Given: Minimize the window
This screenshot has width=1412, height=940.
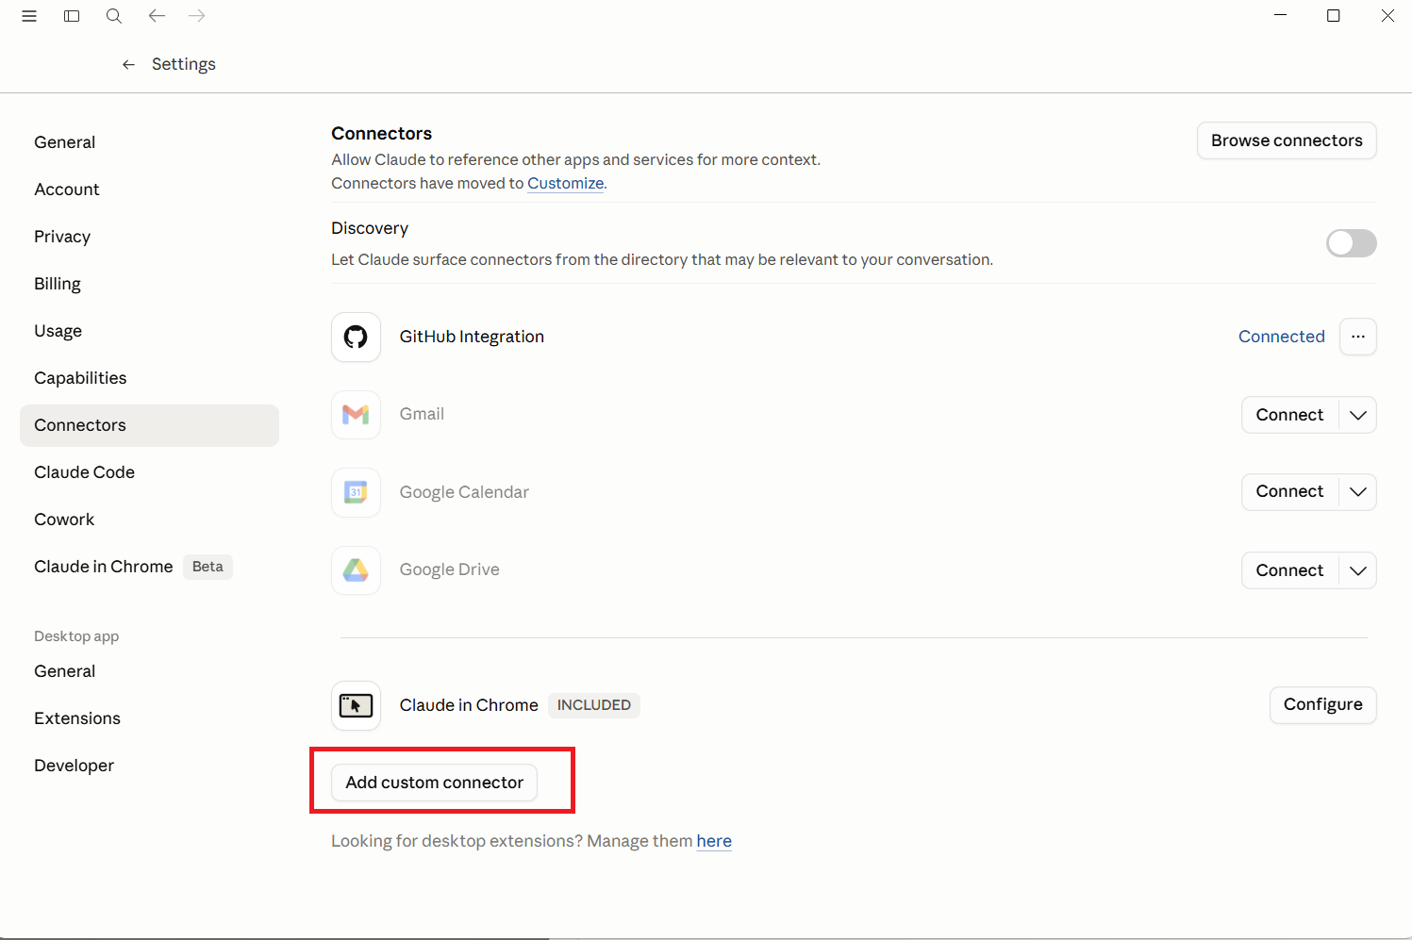Looking at the screenshot, I should tap(1280, 16).
